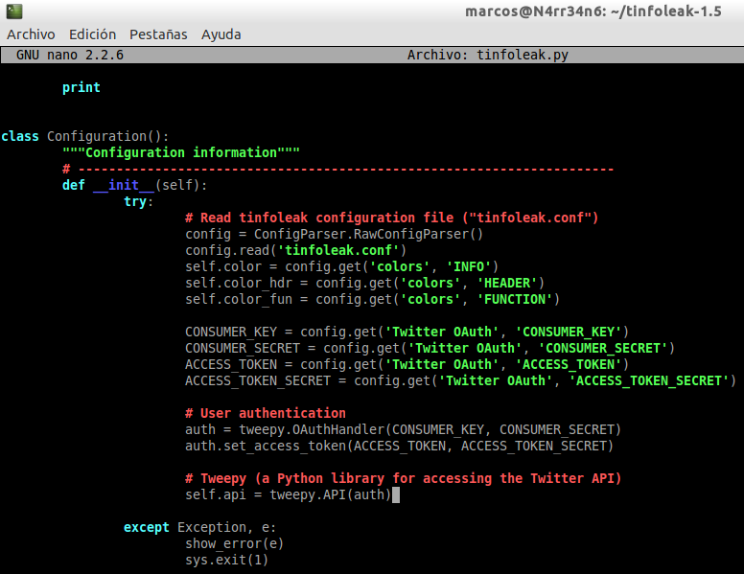Open the Ayuda menu
The height and width of the screenshot is (574, 744).
click(x=221, y=34)
